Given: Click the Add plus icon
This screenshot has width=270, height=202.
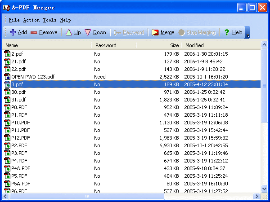Looking at the screenshot, I should point(13,32).
